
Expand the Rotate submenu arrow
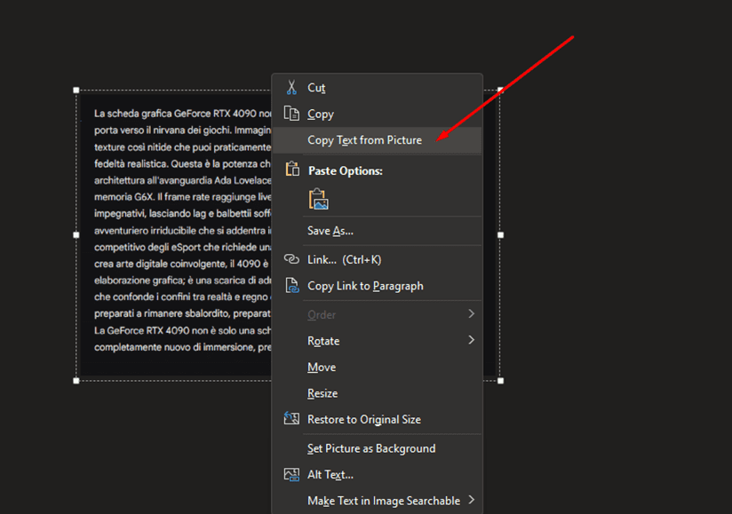[x=471, y=341]
